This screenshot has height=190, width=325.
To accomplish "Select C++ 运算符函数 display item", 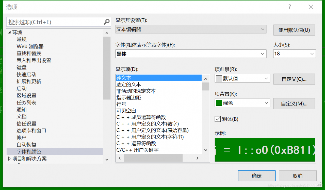I will (x=136, y=144).
